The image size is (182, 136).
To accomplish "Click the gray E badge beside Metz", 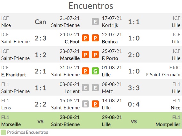I will click(95, 88).
